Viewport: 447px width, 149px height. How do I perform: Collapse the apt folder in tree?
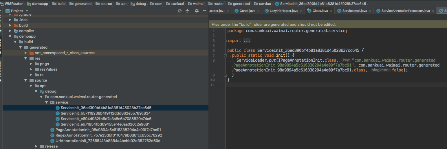(31, 86)
